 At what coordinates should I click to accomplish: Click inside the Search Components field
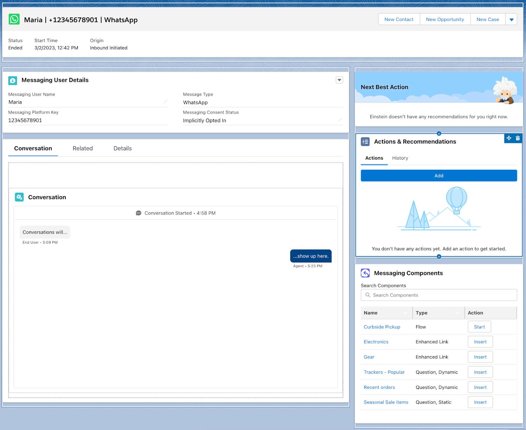coord(427,295)
